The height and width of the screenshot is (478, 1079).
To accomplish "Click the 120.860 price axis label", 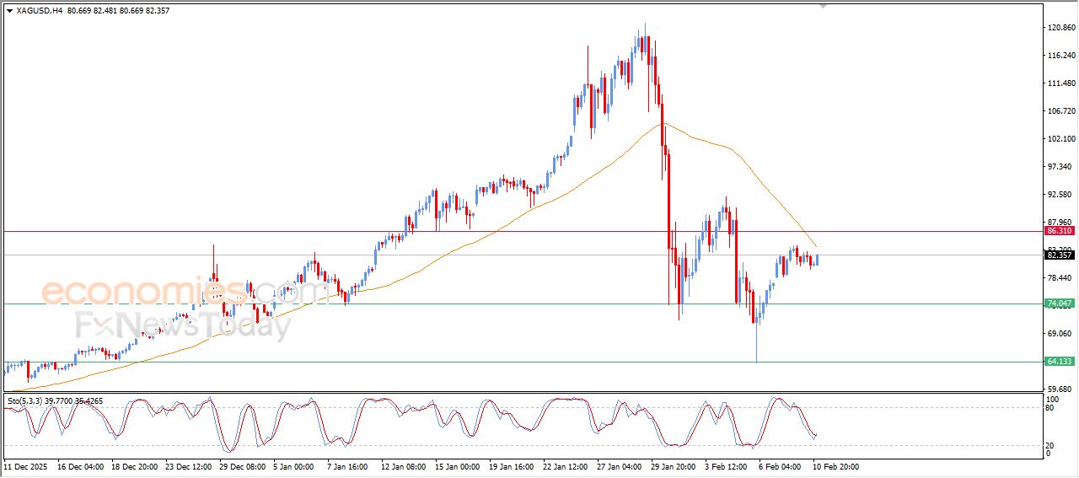I will (1060, 28).
